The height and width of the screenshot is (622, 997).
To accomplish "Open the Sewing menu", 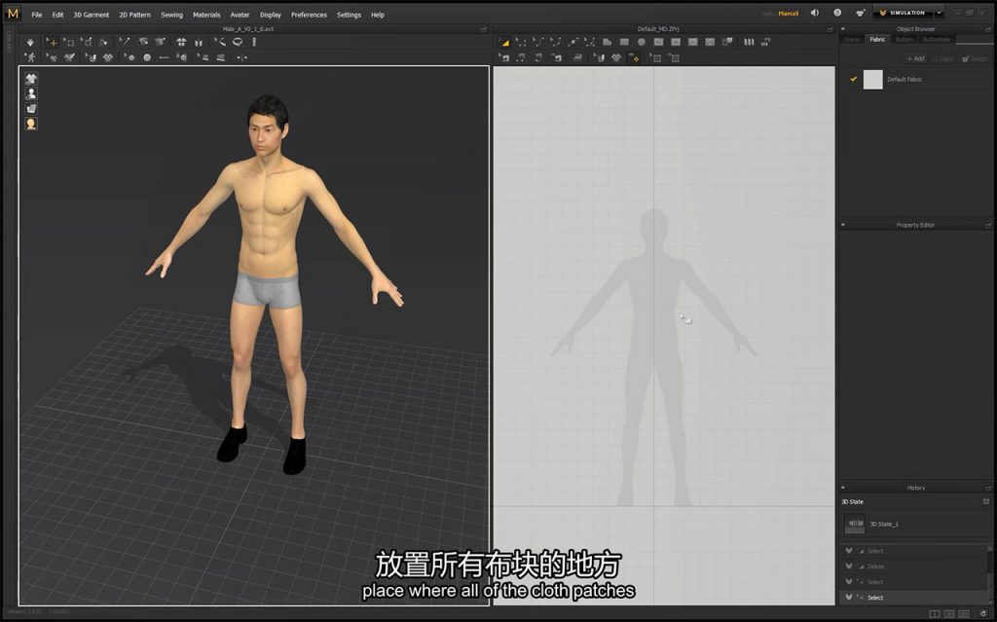I will (171, 15).
